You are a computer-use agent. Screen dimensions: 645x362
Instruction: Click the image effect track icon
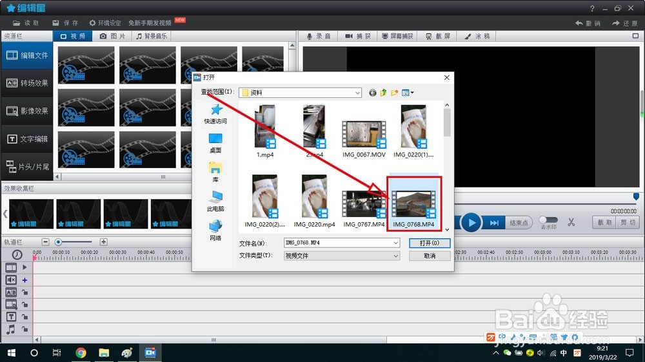coord(11,305)
